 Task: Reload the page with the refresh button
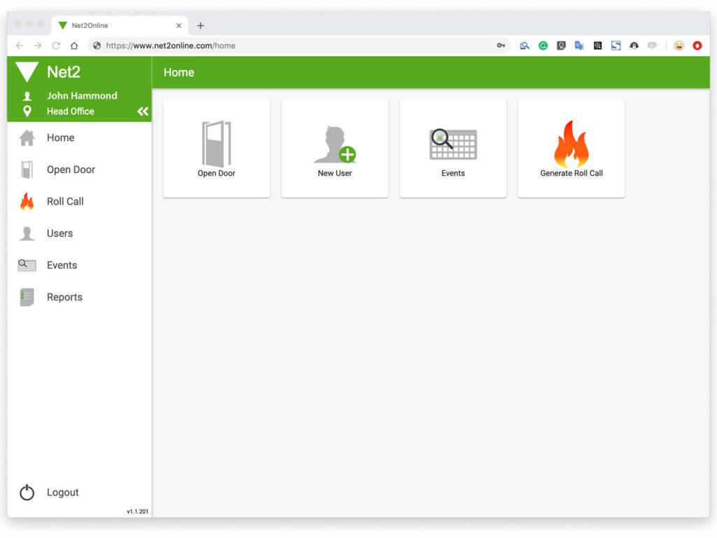[x=56, y=46]
